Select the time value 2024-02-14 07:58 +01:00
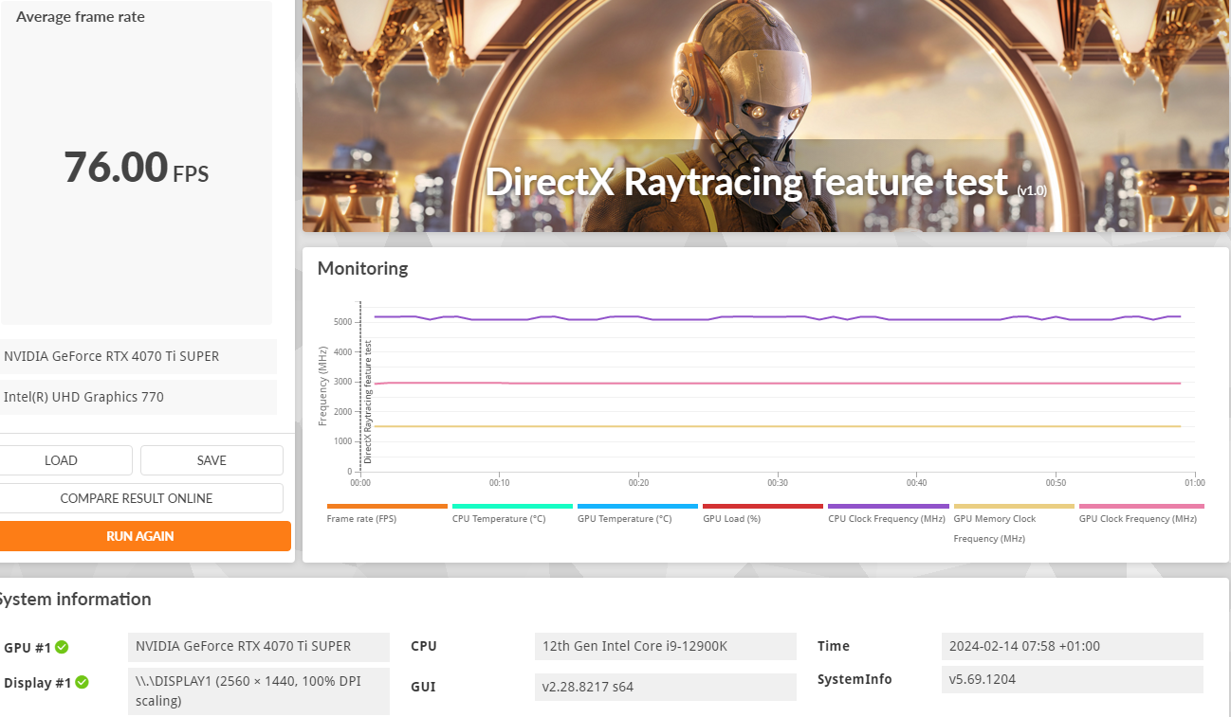The image size is (1231, 717). point(1073,647)
